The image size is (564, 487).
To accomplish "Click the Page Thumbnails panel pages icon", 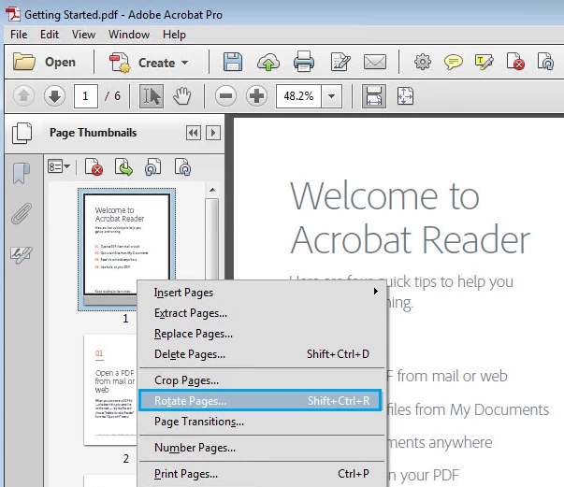I will [x=22, y=133].
